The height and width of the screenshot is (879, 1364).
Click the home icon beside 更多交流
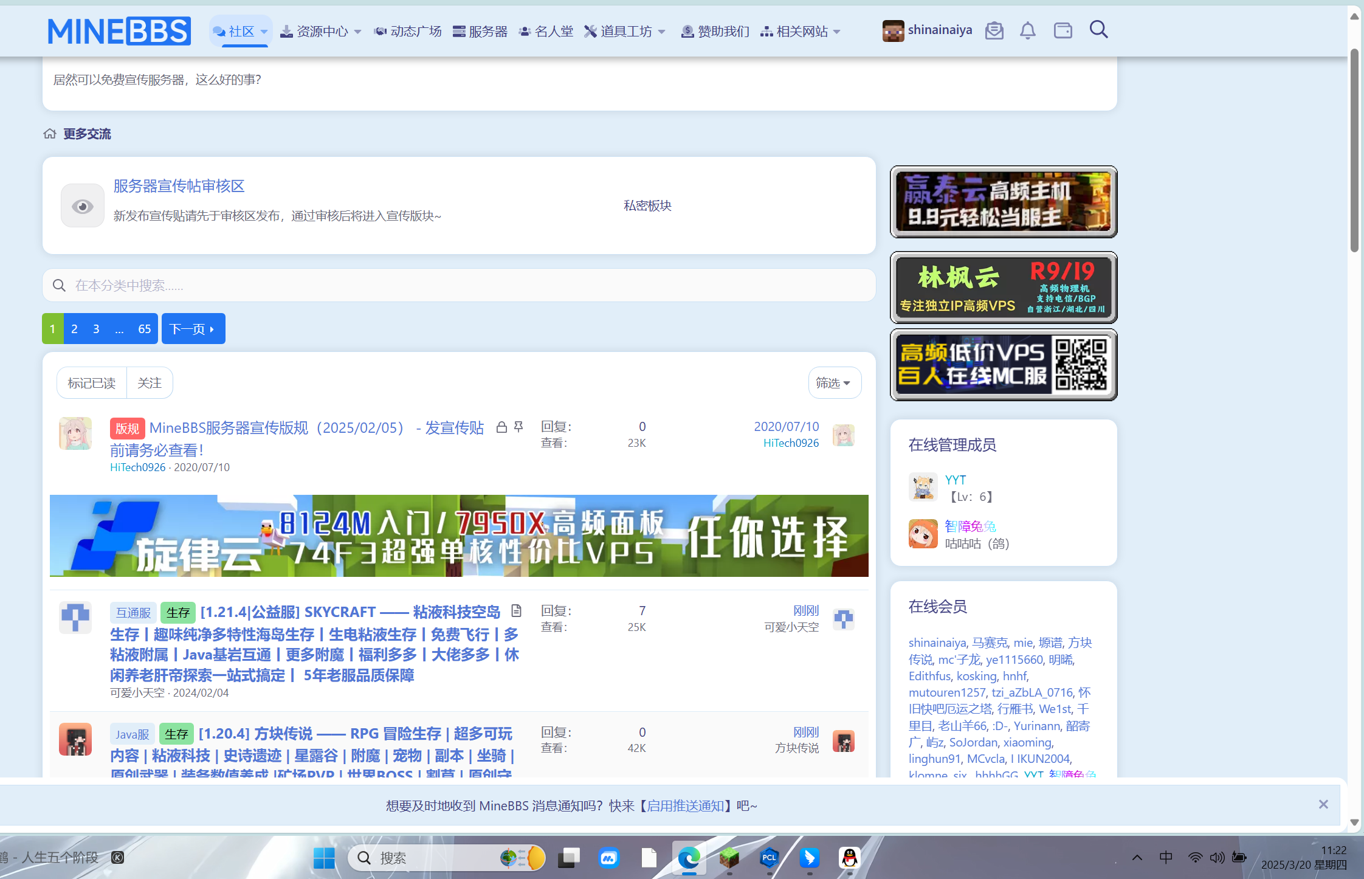click(x=50, y=134)
